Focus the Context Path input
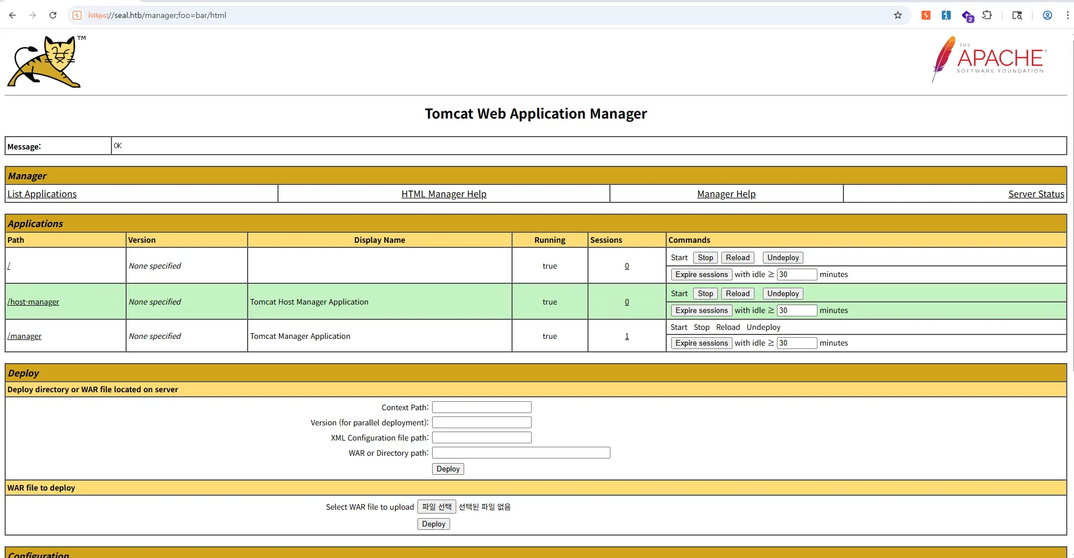The height and width of the screenshot is (558, 1074). pyautogui.click(x=482, y=407)
